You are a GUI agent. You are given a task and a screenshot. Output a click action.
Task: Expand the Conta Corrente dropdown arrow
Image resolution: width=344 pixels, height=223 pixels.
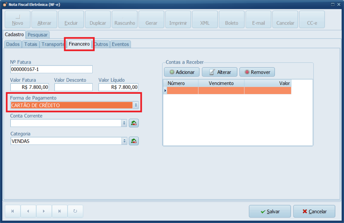click(x=124, y=123)
